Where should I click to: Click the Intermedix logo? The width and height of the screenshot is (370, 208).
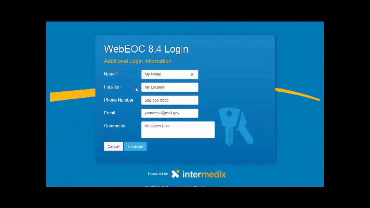tap(198, 174)
